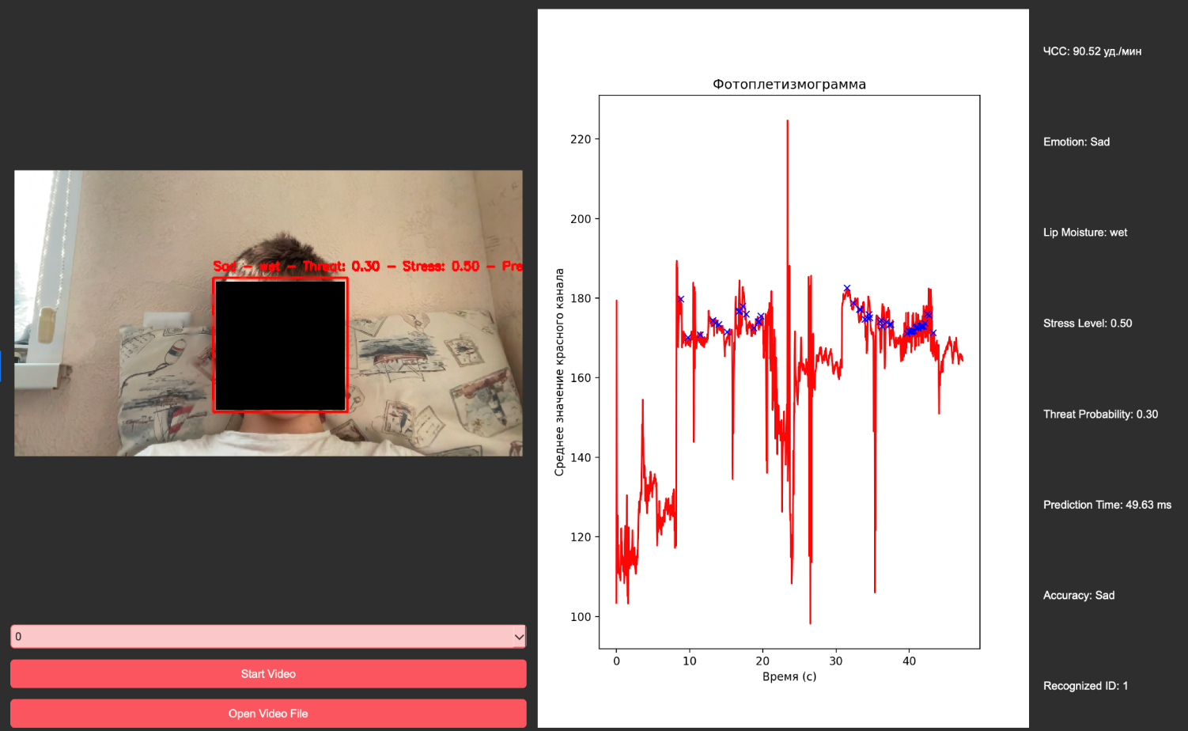Click the Accuracy: Sad label

tap(1078, 596)
